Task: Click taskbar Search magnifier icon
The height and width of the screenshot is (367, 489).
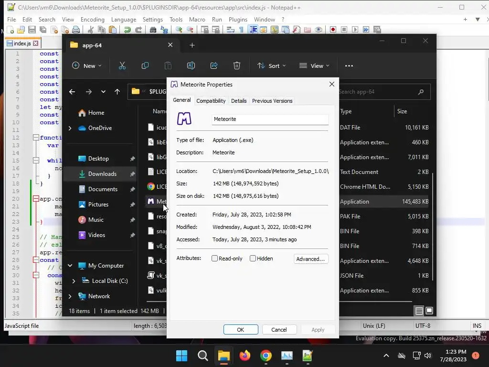Action: coord(202,356)
